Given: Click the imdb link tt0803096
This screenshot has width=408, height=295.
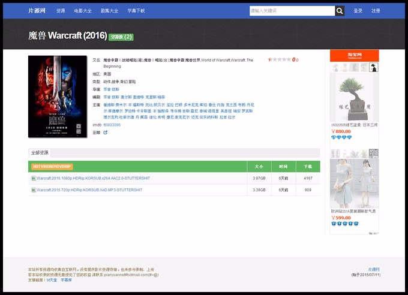Looking at the screenshot, I should click(x=112, y=125).
